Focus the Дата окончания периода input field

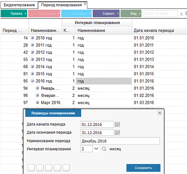tap(97, 133)
